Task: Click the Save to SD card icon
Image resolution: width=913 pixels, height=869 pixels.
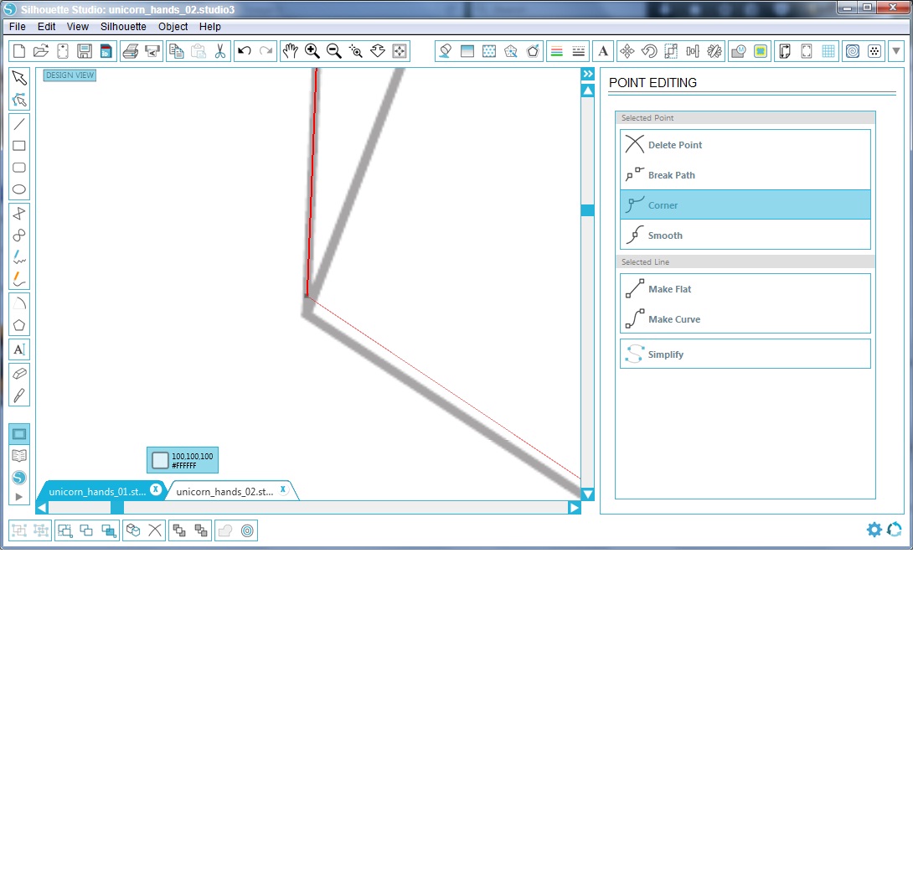Action: 106,51
